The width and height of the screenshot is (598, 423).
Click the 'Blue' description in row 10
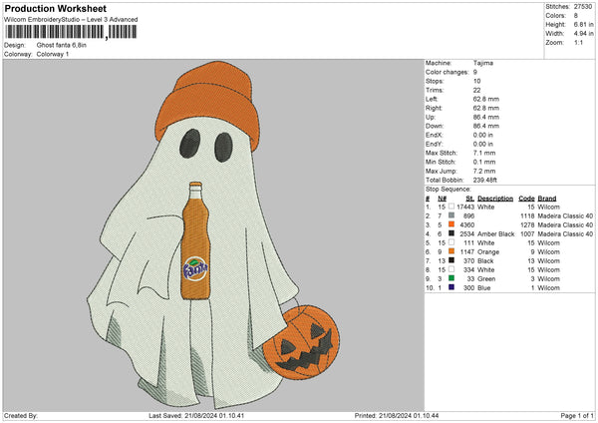tap(484, 288)
